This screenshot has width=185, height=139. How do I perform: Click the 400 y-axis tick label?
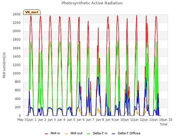coord(18,99)
